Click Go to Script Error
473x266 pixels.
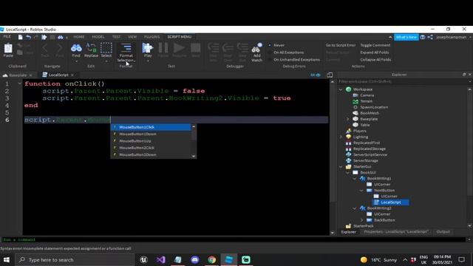(341, 45)
